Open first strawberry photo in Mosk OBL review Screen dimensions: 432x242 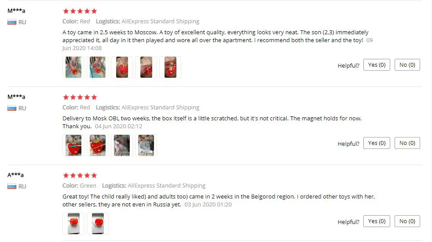click(73, 145)
